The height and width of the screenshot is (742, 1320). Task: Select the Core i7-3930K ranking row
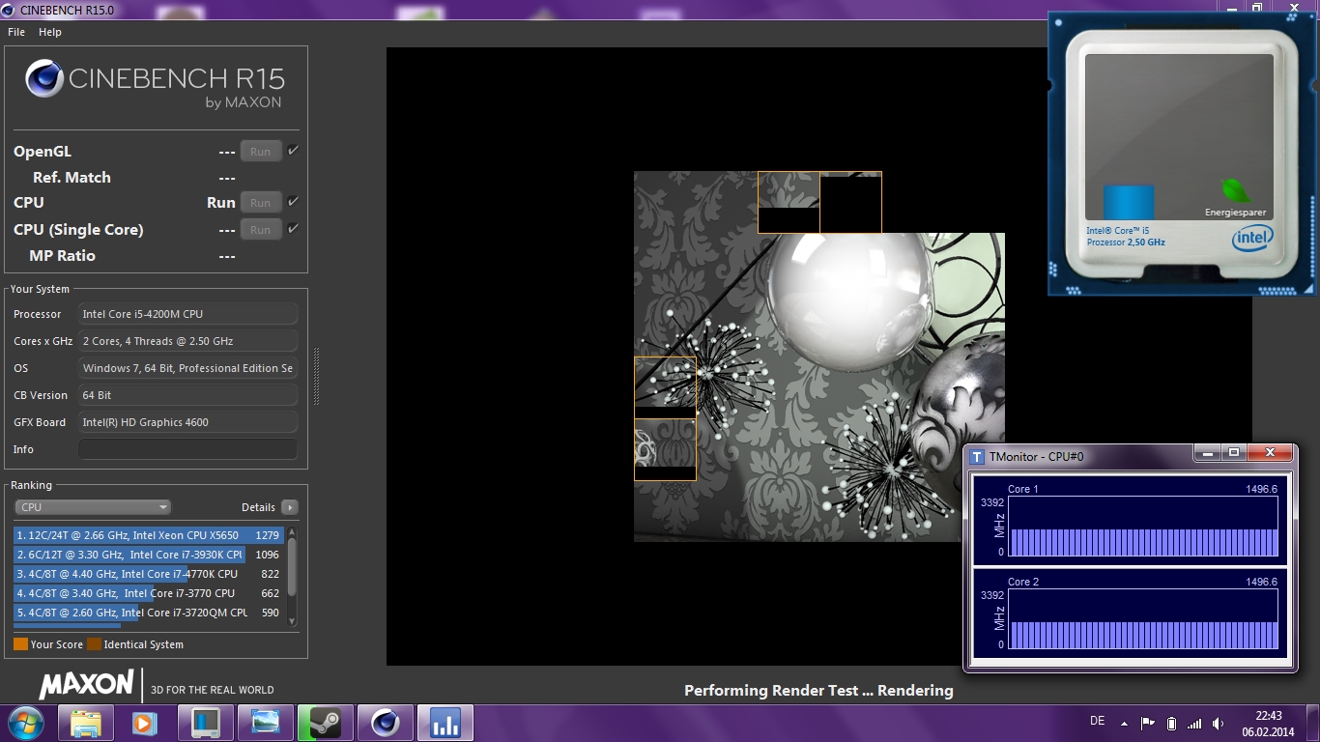pyautogui.click(x=148, y=555)
